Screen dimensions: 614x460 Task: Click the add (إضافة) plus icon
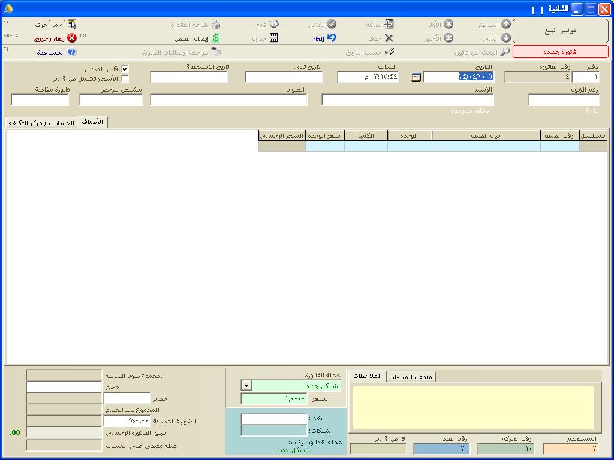point(389,24)
